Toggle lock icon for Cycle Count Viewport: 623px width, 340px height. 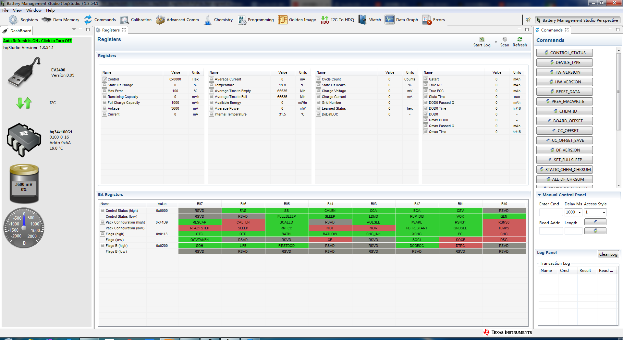319,79
